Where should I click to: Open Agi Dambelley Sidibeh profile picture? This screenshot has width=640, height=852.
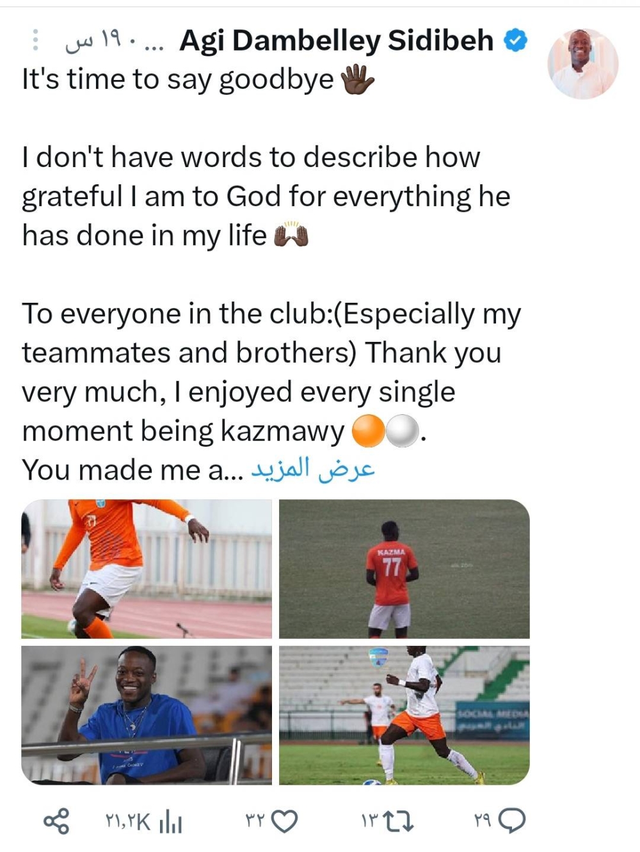(x=582, y=63)
